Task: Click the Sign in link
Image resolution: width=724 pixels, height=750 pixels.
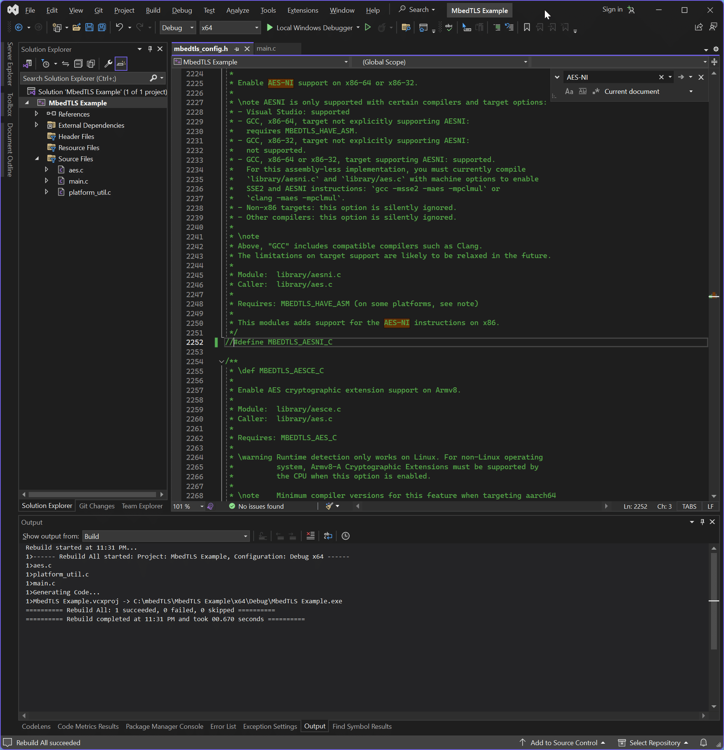Action: (612, 9)
